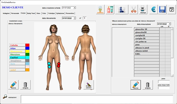
Task: Open the facial treatment icon with face mask
Action: coord(100,9)
